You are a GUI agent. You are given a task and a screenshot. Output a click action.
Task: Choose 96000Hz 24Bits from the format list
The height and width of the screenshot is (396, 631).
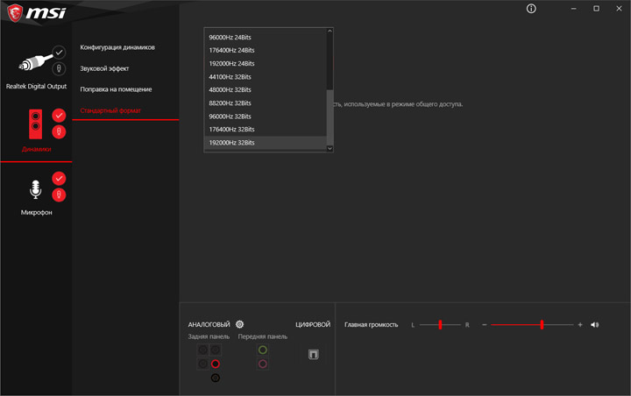coord(266,37)
